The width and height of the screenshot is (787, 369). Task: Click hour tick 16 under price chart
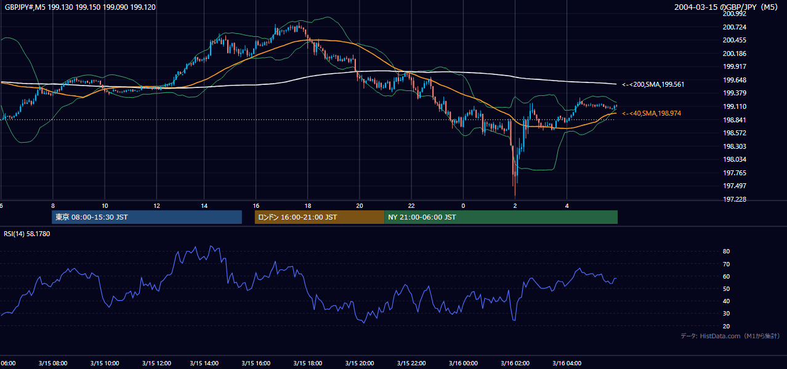pos(256,206)
